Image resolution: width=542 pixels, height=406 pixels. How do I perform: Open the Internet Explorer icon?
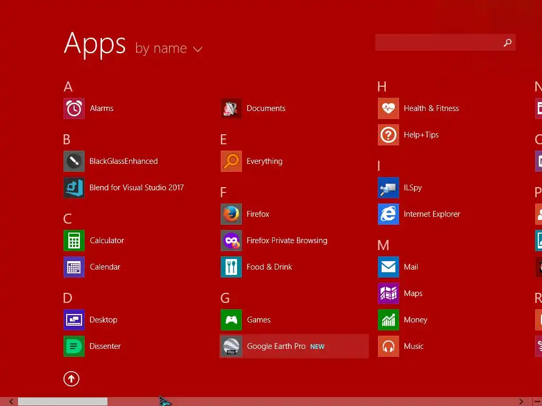tap(389, 214)
